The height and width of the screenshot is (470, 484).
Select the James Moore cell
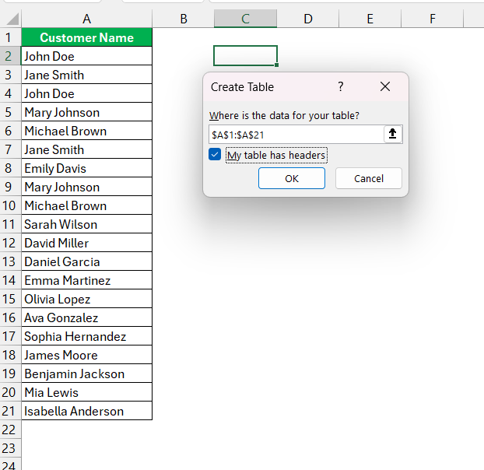coord(86,355)
